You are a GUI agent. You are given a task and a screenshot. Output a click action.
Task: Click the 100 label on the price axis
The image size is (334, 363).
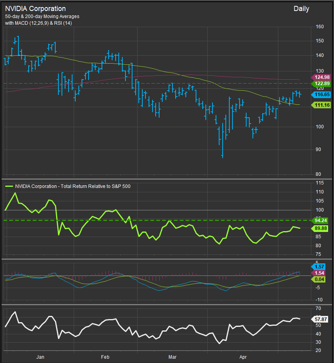click(319, 127)
